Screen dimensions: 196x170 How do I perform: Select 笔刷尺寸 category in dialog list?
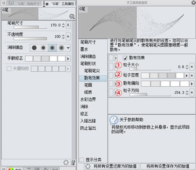coord(88,42)
